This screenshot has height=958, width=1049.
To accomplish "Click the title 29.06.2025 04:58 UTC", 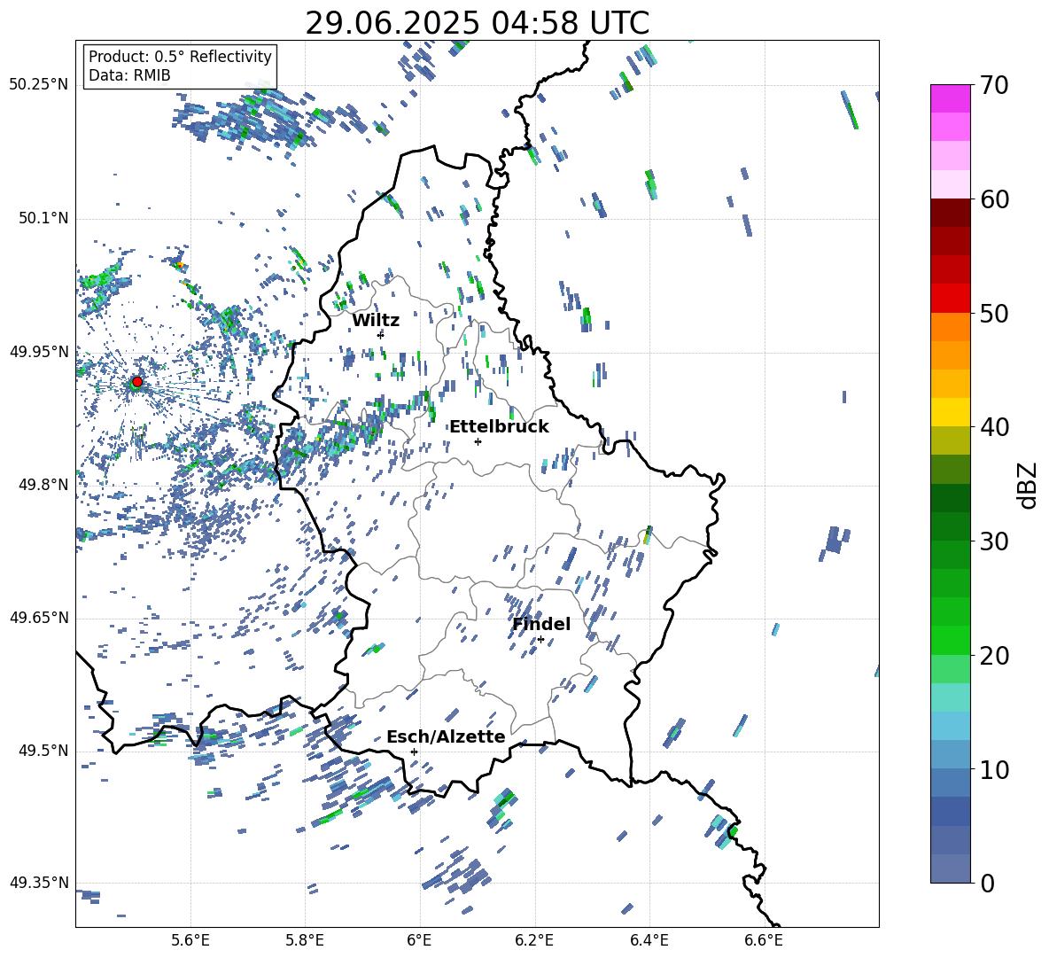I will 477,23.
